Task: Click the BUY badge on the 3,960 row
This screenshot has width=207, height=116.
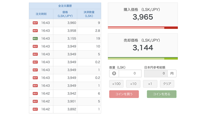Action: coord(35,23)
